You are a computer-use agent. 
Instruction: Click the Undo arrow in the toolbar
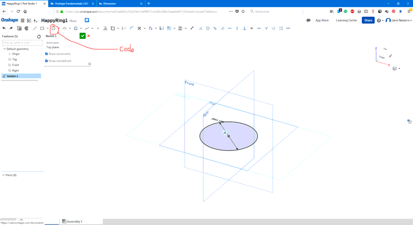click(x=4, y=28)
